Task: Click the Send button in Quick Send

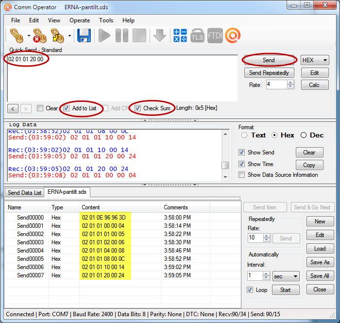Action: [269, 60]
